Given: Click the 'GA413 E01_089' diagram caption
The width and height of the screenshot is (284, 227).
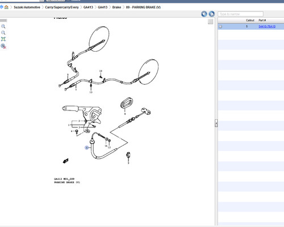Looking at the screenshot, I should tap(64, 179).
